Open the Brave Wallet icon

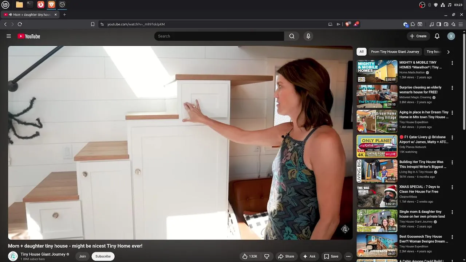(446, 24)
